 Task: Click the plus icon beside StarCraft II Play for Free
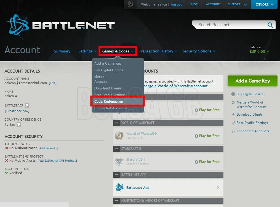196,162
